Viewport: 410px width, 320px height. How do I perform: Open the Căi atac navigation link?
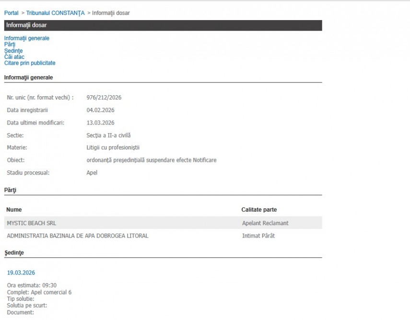(x=14, y=57)
